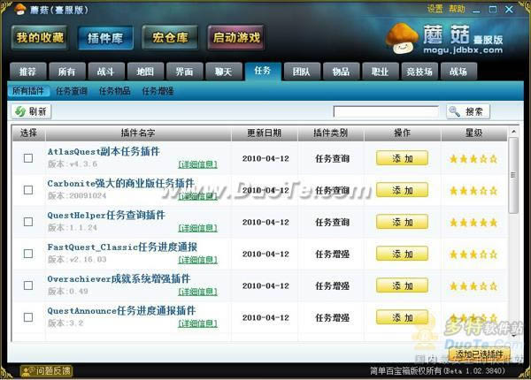Switch to the 竞技场 category tab
The width and height of the screenshot is (531, 380).
coord(419,72)
